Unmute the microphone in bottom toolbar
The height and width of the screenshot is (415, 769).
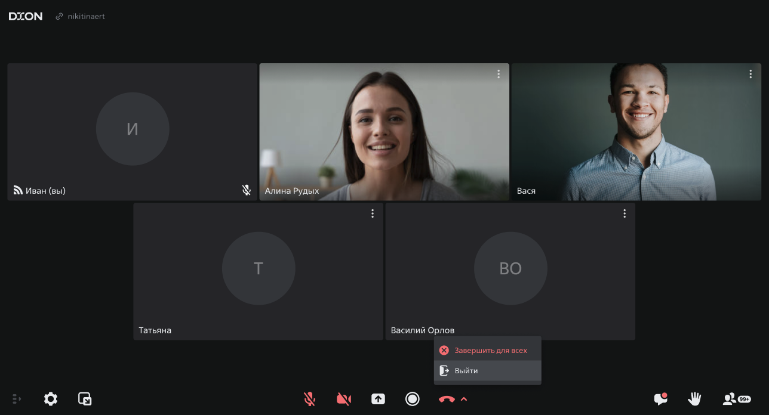point(309,399)
